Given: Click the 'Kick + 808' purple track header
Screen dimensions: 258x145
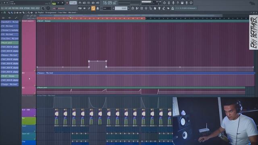Looking at the screenshot, I should point(29,112).
